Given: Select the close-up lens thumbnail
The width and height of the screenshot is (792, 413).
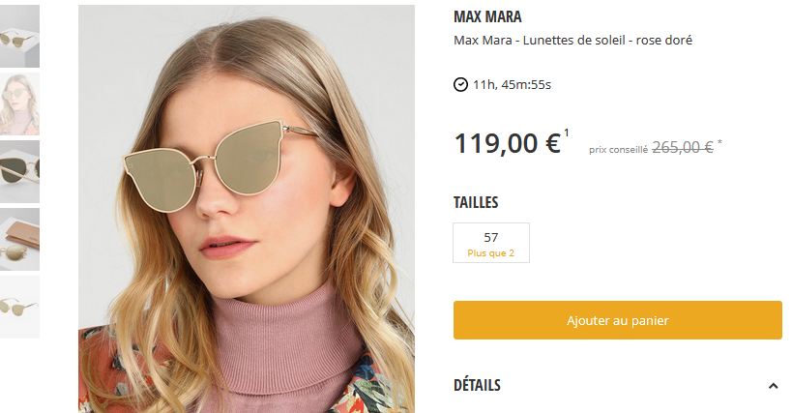Looking at the screenshot, I should point(19,171).
